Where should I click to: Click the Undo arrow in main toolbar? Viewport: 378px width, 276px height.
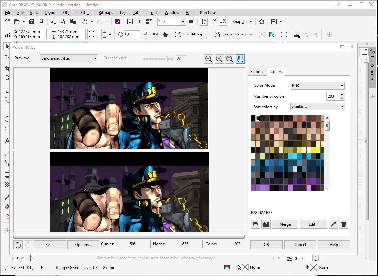pyautogui.click(x=85, y=22)
